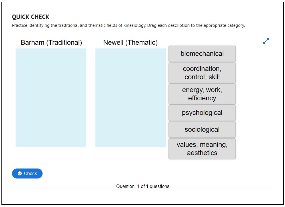Select the energy, work, efficiency card
This screenshot has height=207, width=285.
point(202,94)
